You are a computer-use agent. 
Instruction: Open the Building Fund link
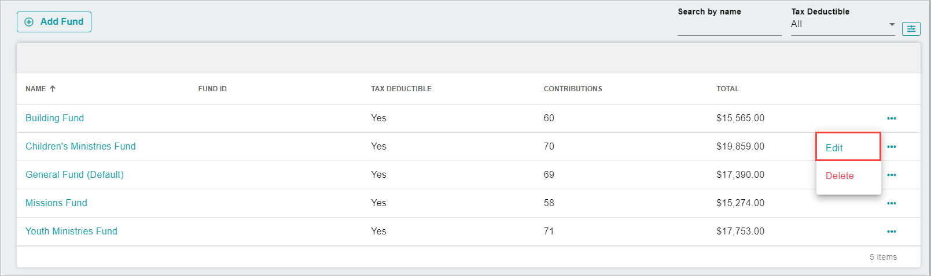[54, 118]
